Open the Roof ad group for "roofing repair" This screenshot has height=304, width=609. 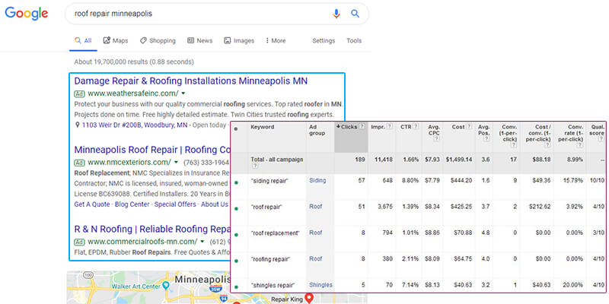(x=315, y=258)
